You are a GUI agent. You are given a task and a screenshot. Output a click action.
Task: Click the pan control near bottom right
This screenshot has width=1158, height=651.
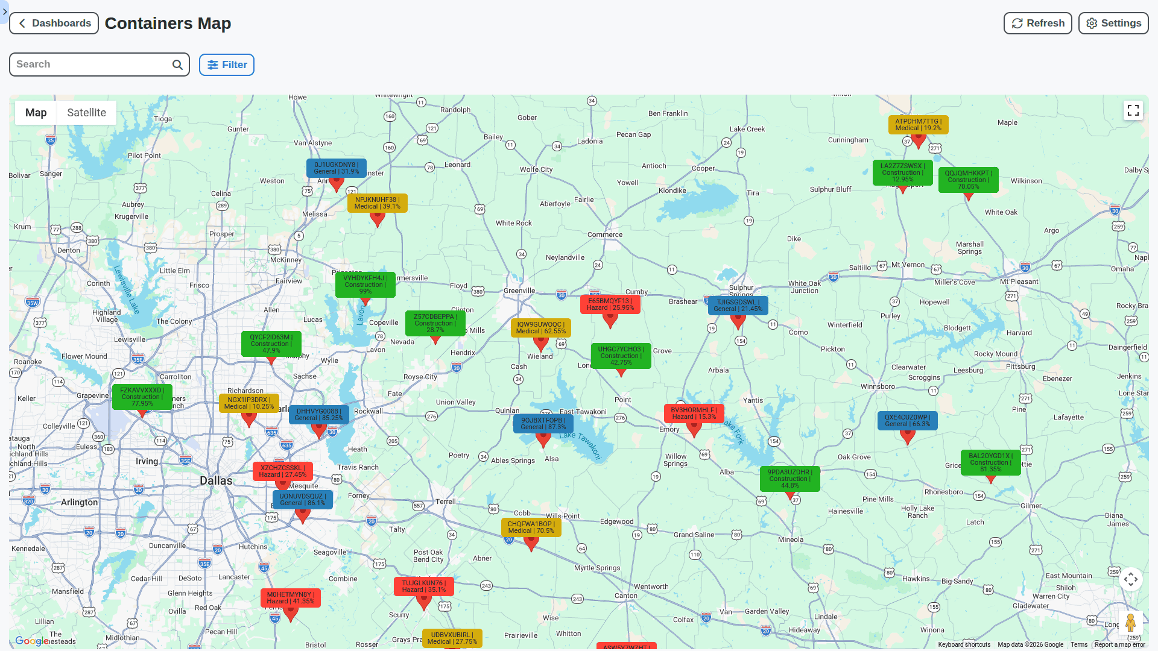(x=1131, y=579)
